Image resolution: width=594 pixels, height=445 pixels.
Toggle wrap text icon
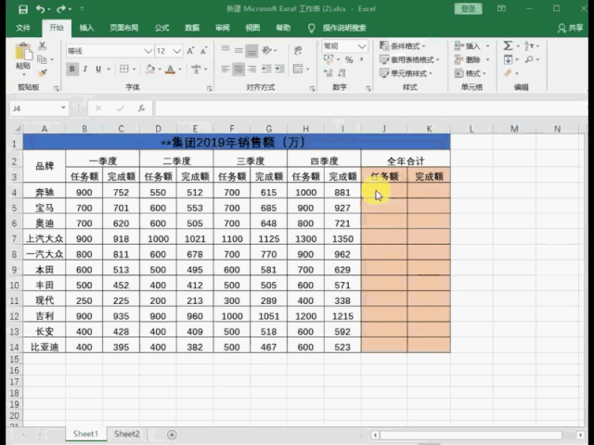(x=298, y=50)
